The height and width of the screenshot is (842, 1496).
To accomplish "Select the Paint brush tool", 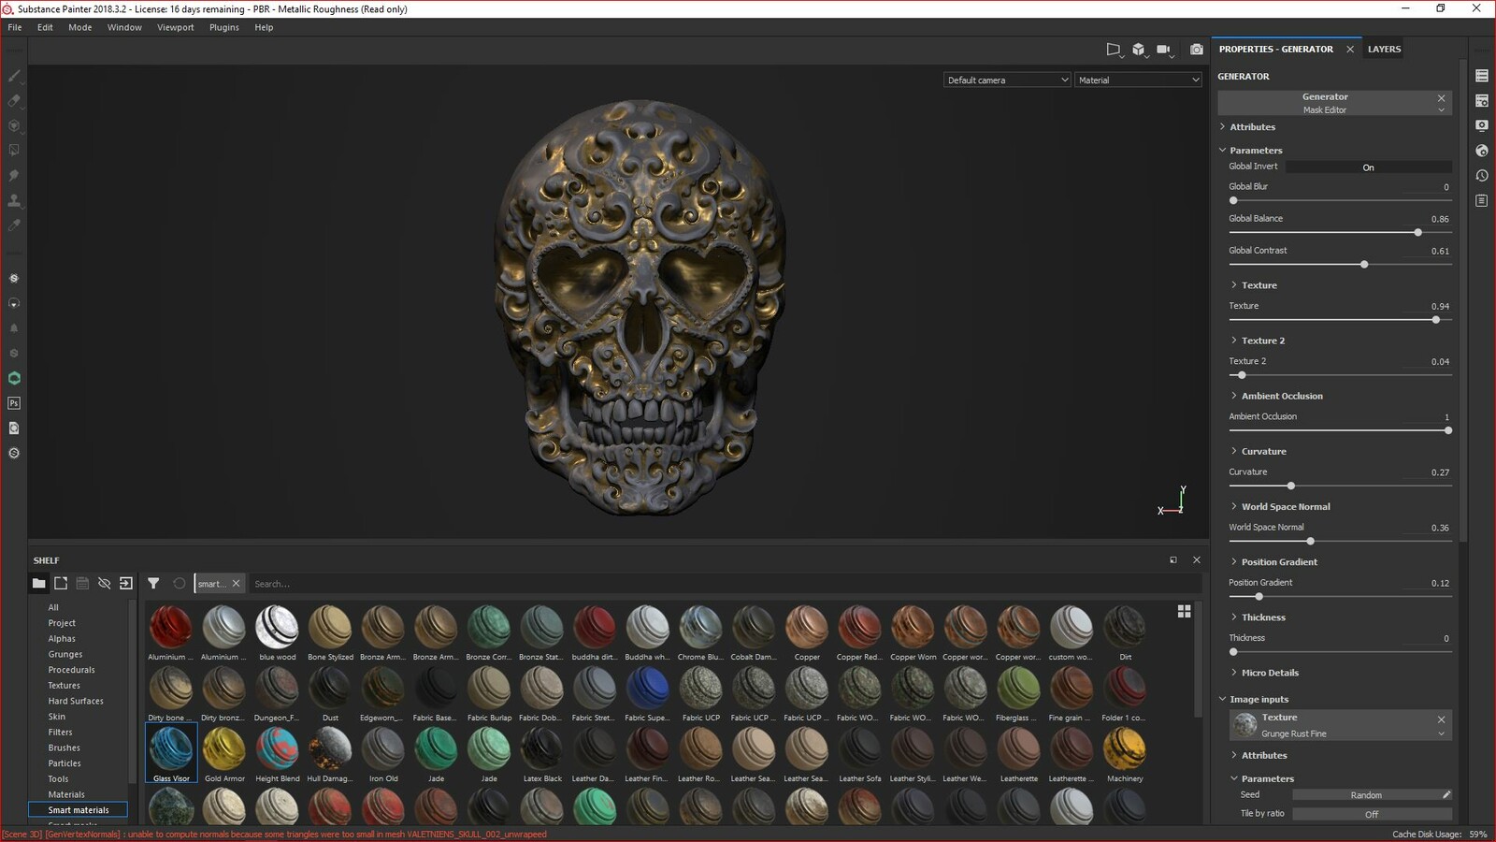I will 14,76.
